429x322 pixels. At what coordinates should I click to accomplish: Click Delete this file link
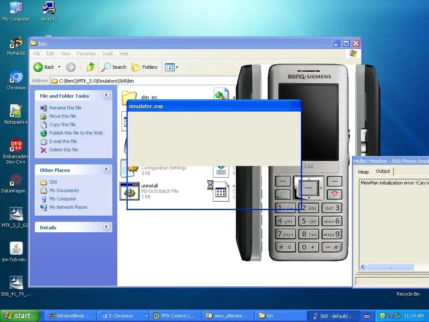pos(64,150)
